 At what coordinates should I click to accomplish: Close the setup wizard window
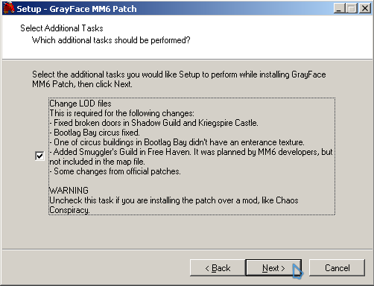[x=365, y=8]
